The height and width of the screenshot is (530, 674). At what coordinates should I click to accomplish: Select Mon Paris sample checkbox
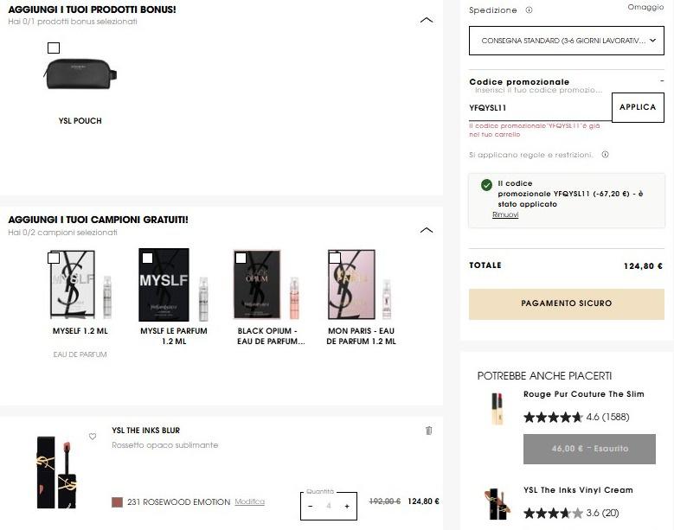[x=335, y=258]
